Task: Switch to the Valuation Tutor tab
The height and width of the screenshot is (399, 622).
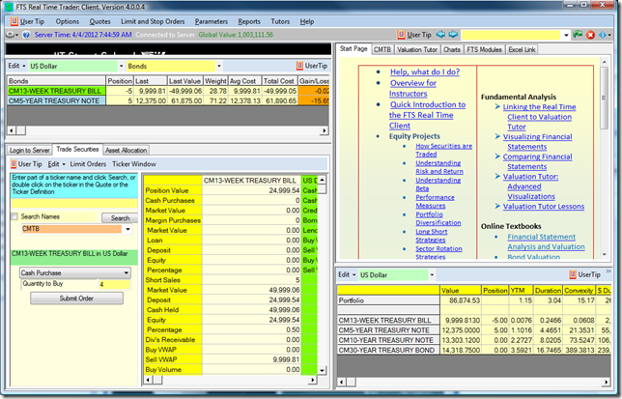Action: point(417,49)
